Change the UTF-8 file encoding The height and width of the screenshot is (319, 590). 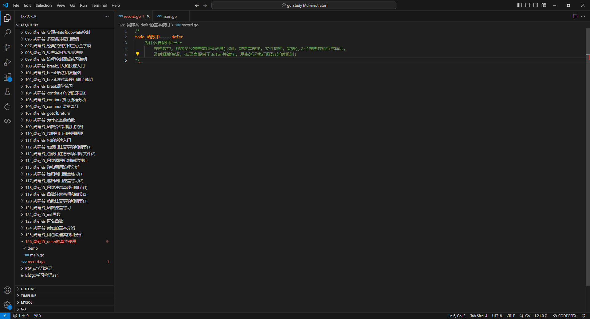point(497,316)
